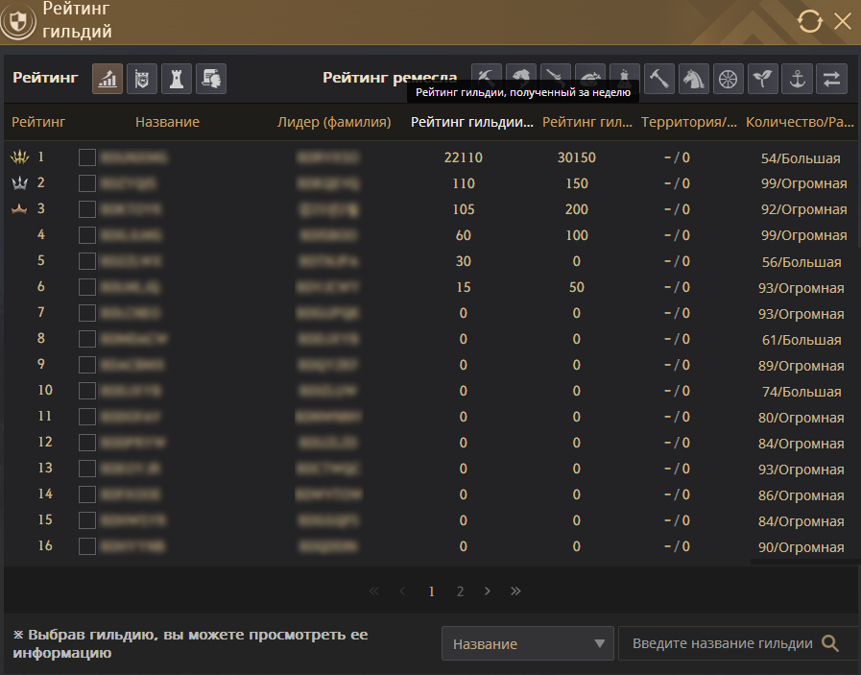Tick the checkbox of rank 2 guild
The height and width of the screenshot is (675, 861).
pyautogui.click(x=87, y=183)
